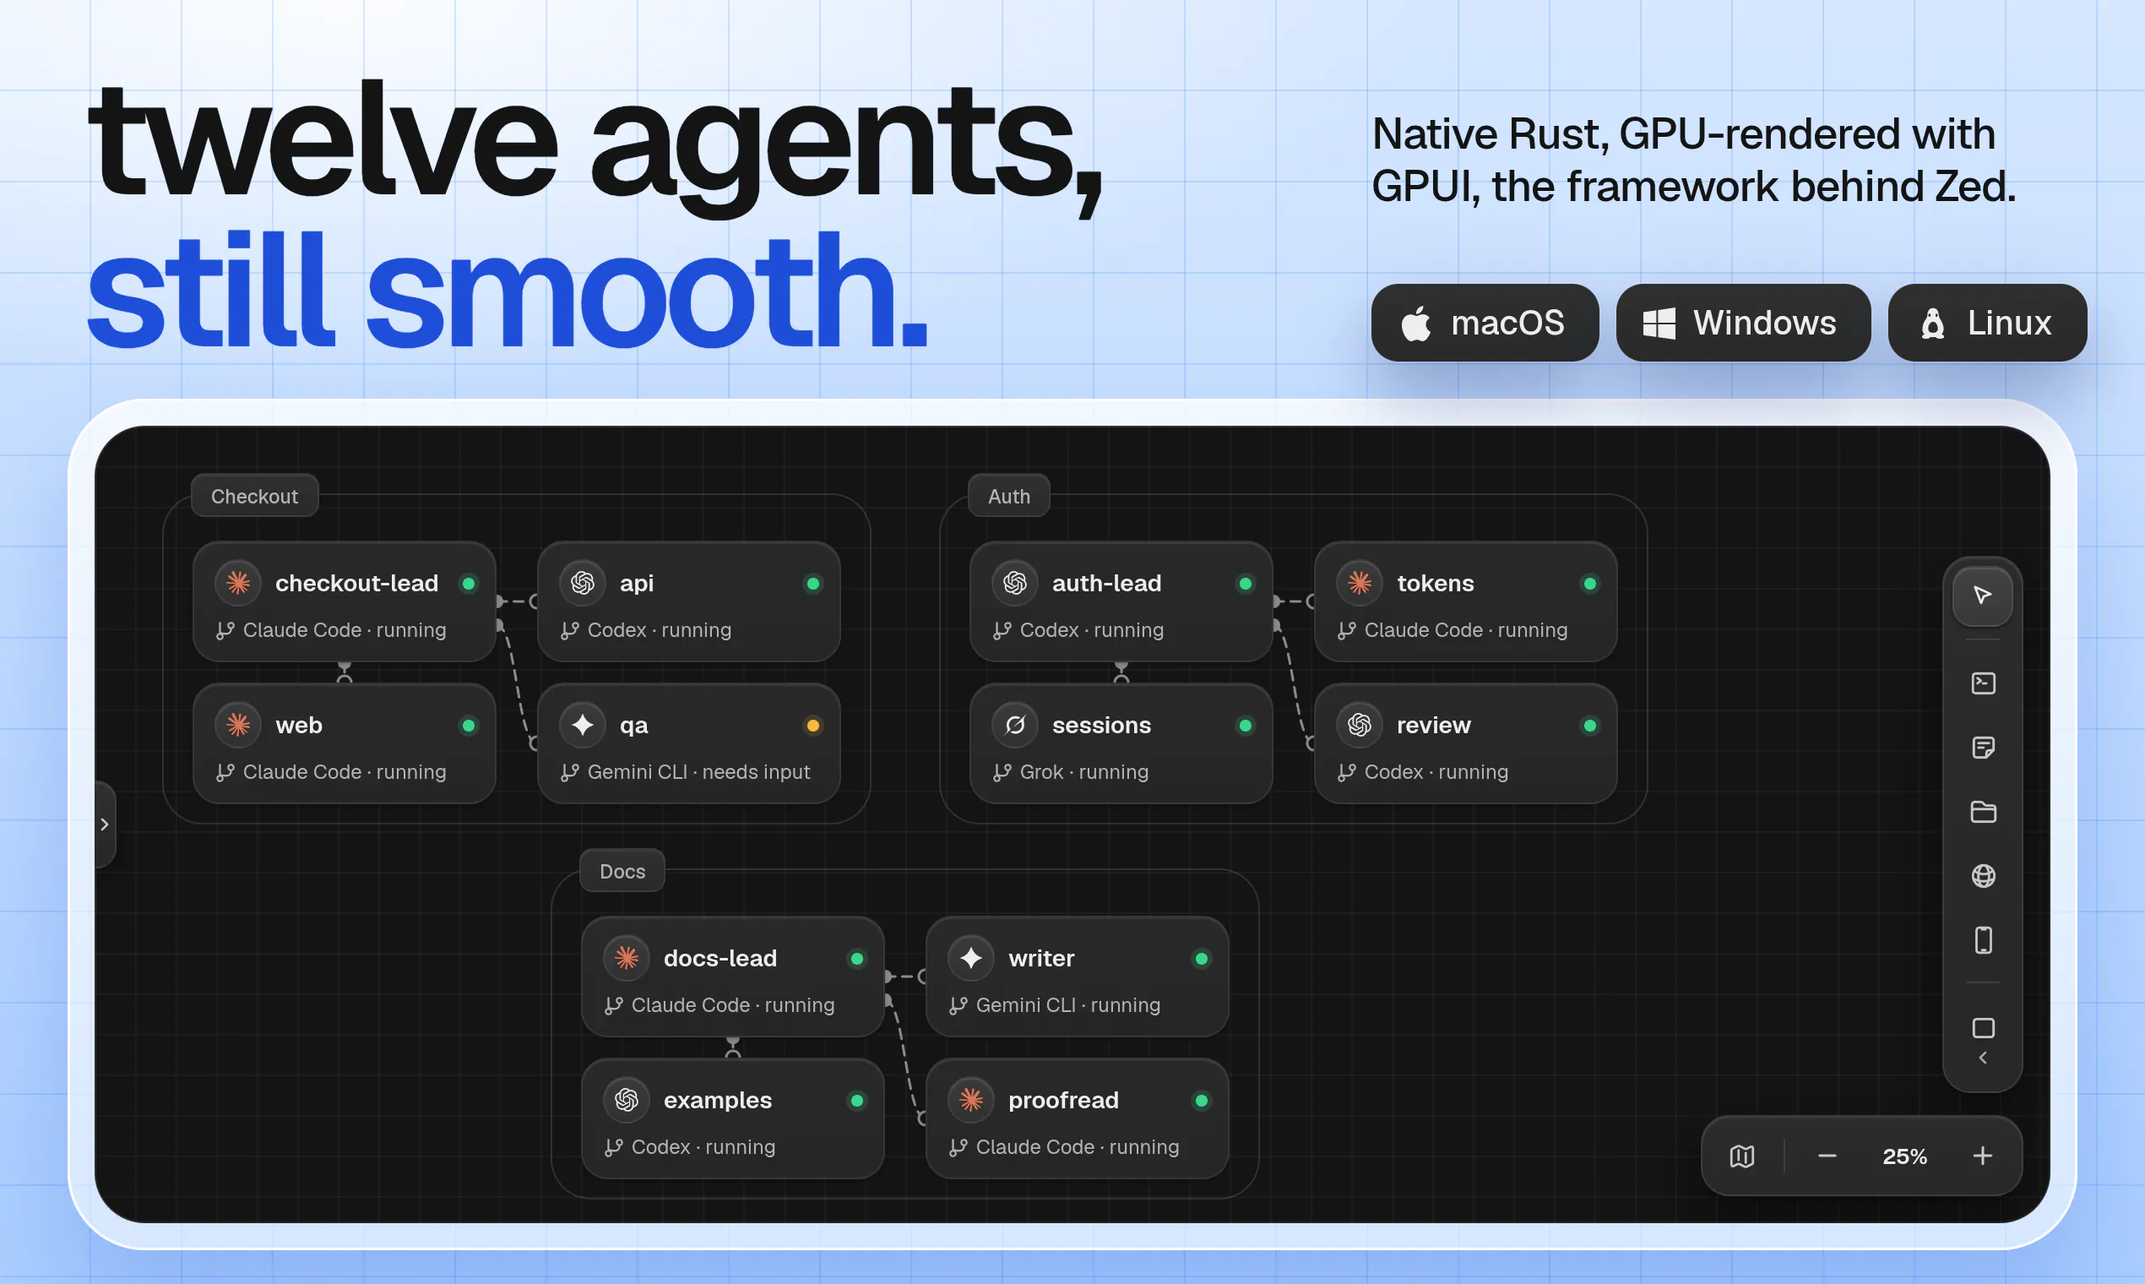This screenshot has height=1284, width=2145.
Task: Click the green status dot on auth-lead
Action: 1246,584
